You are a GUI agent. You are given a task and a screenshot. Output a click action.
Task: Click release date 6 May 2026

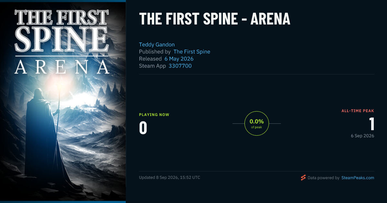[x=179, y=59]
